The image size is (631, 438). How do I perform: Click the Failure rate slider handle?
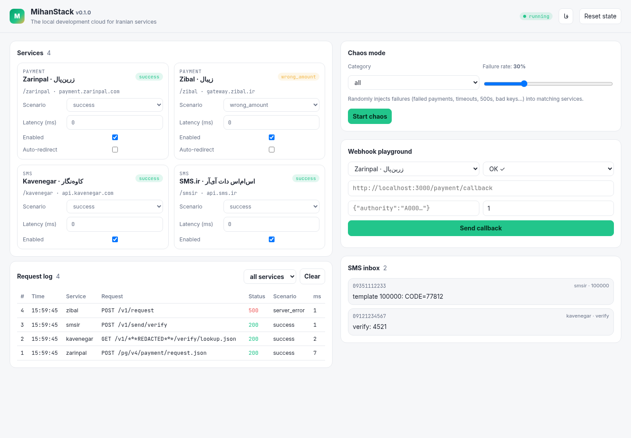pos(524,84)
